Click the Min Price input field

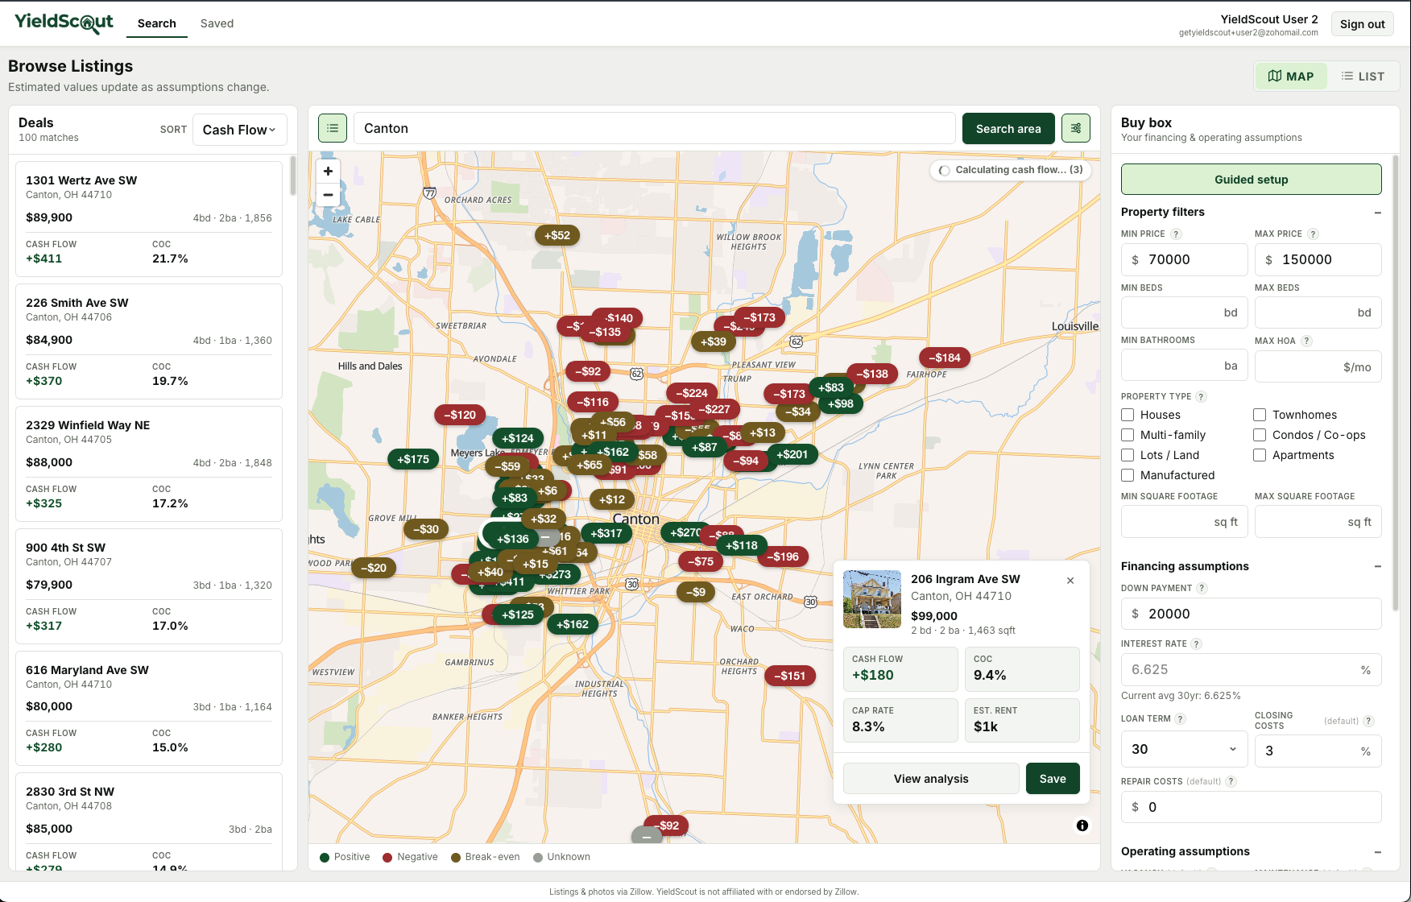(x=1184, y=259)
